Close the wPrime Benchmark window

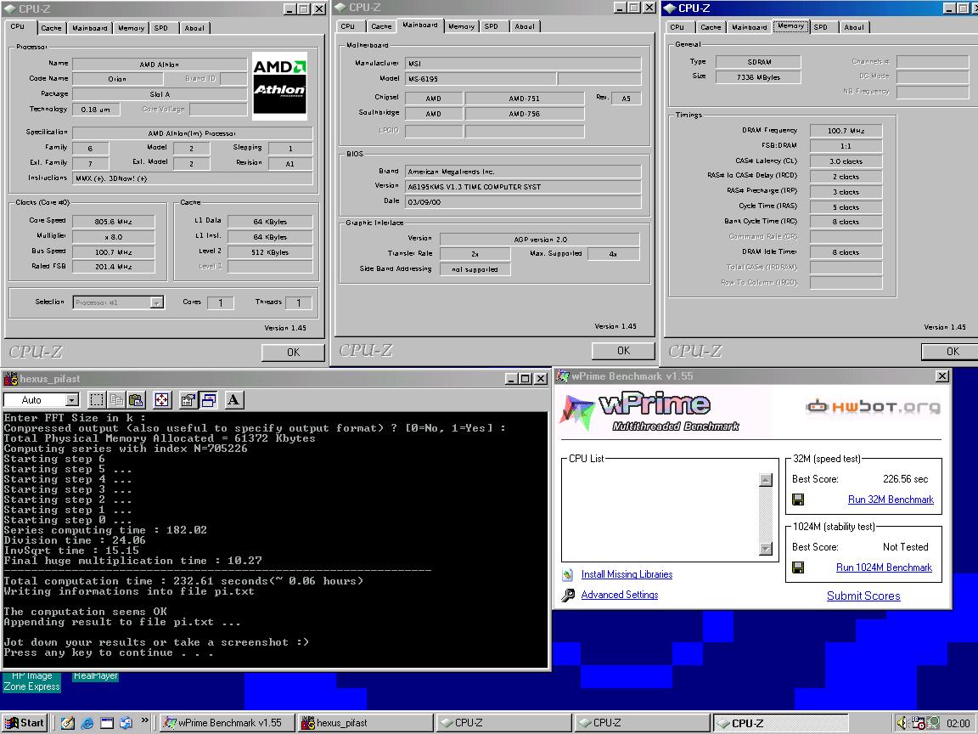(x=941, y=375)
